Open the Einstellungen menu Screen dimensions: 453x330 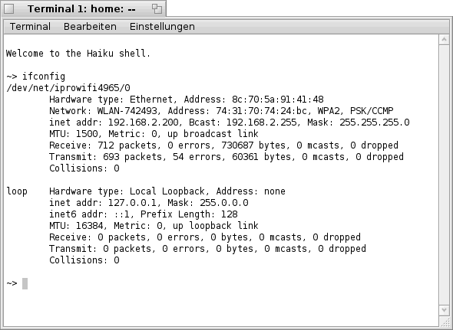(162, 27)
